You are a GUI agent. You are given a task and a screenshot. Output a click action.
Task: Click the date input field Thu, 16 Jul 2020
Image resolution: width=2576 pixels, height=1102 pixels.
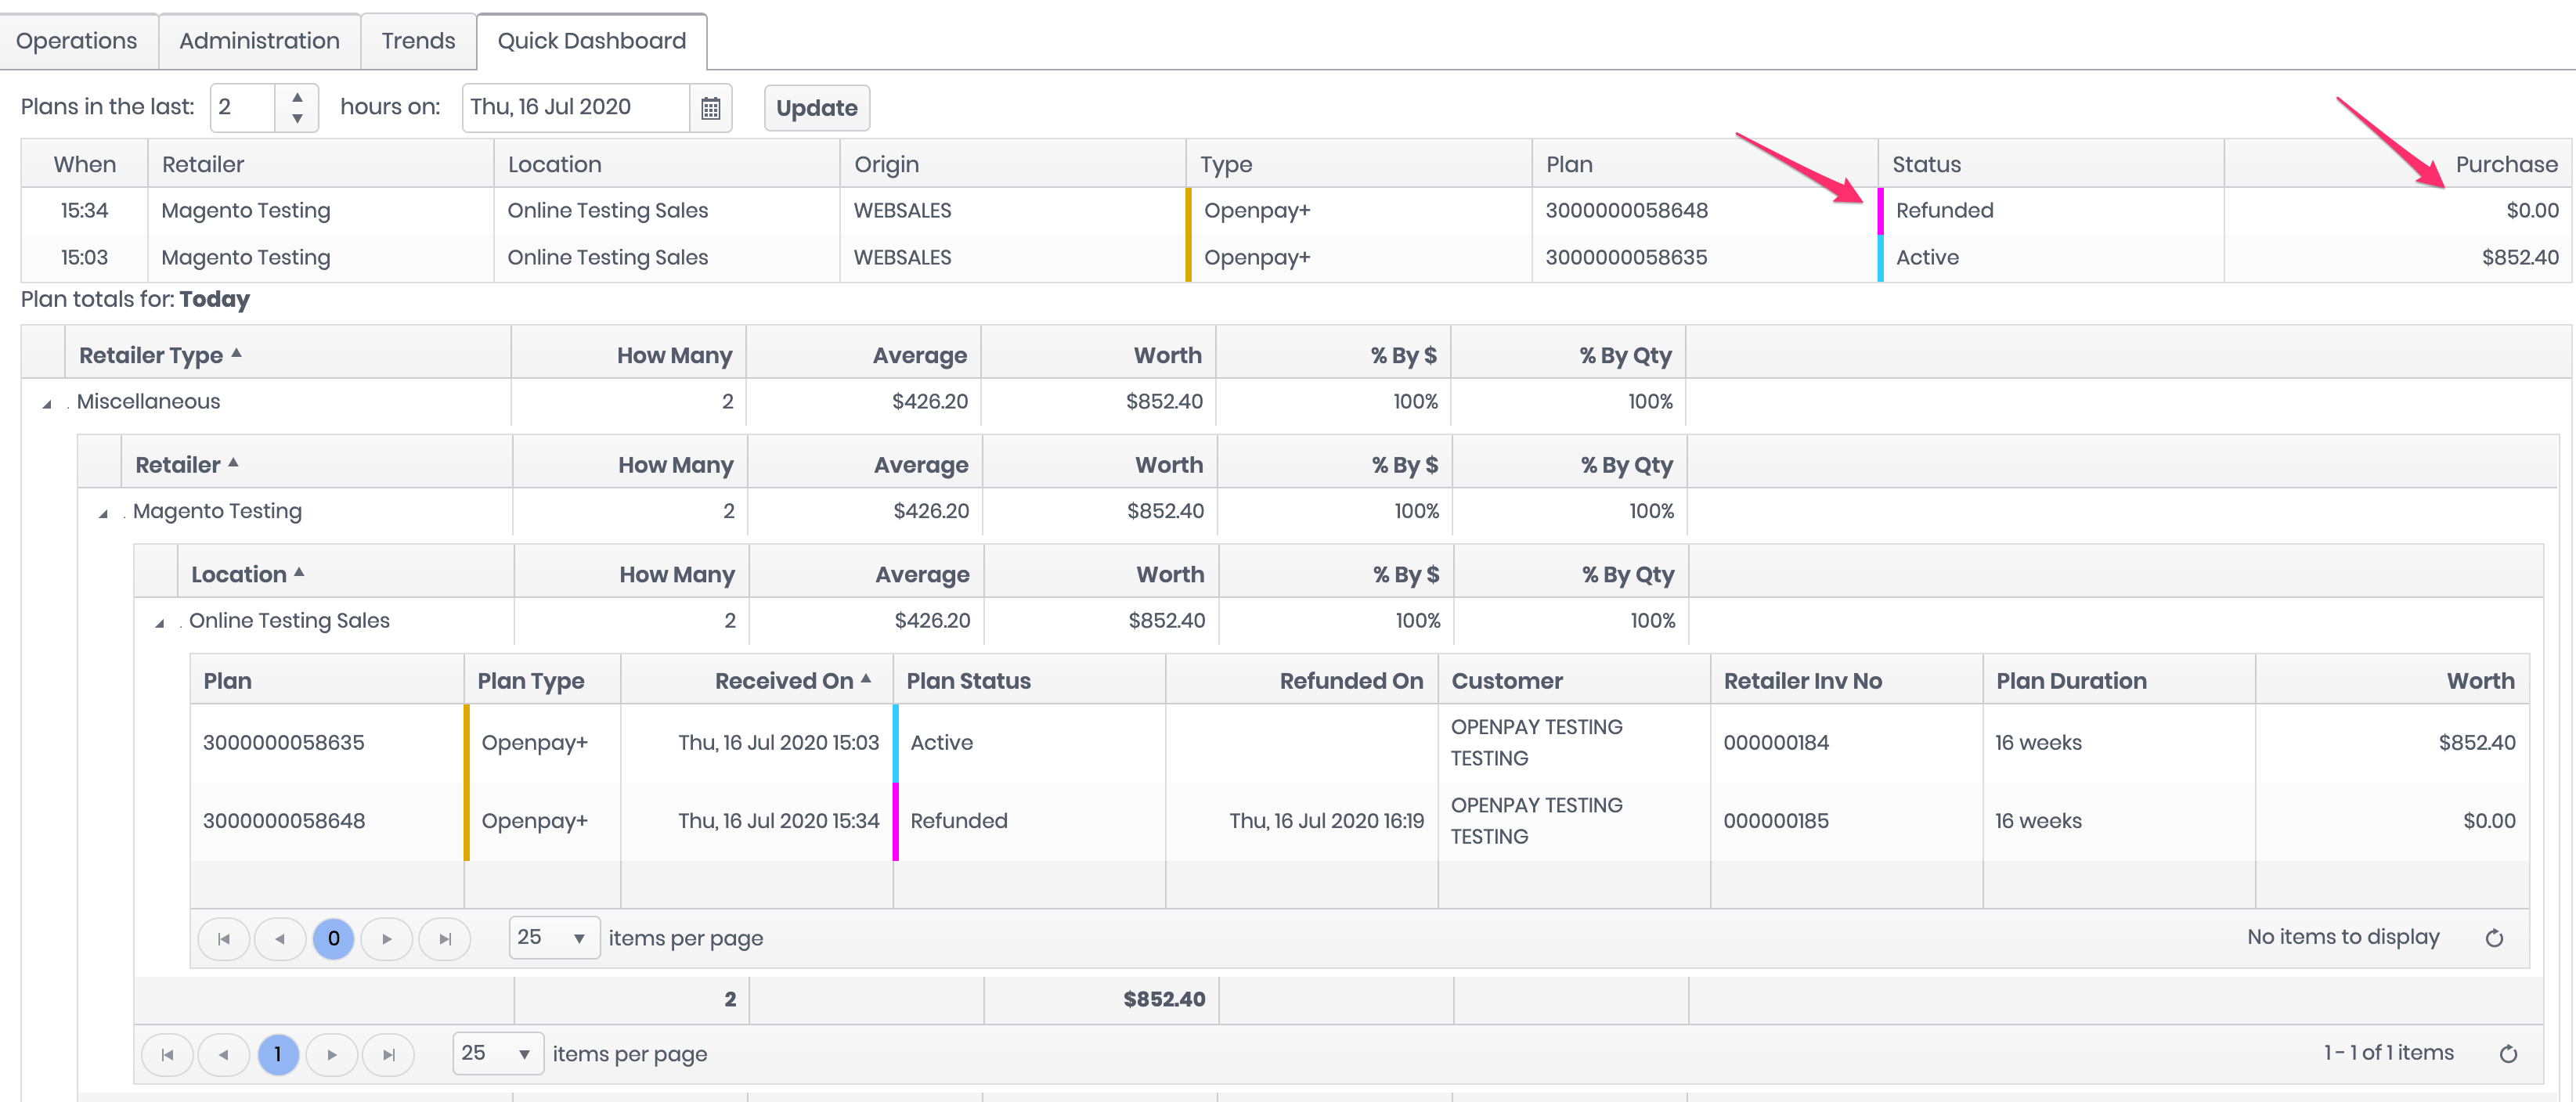575,107
